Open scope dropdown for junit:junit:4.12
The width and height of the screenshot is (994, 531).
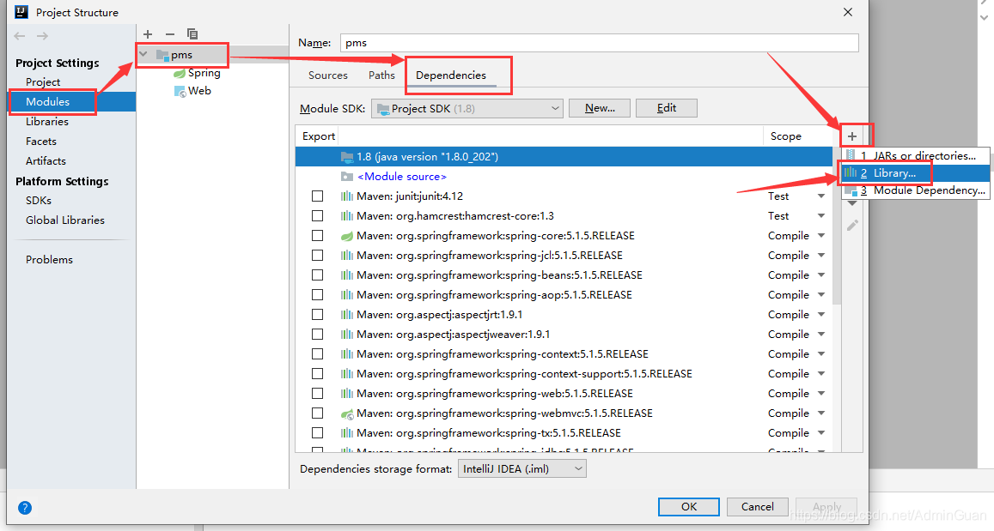click(x=821, y=196)
